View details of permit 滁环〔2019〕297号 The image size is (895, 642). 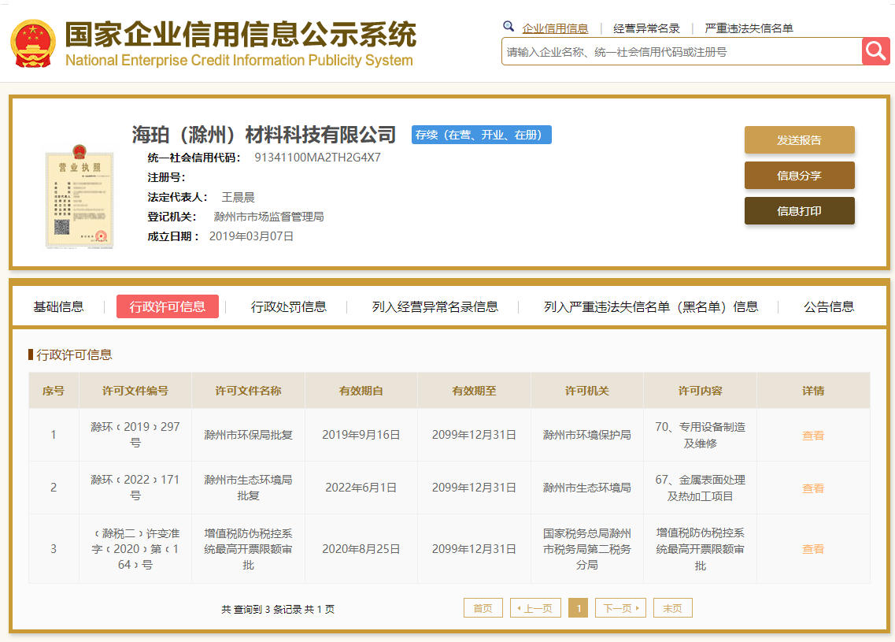812,436
